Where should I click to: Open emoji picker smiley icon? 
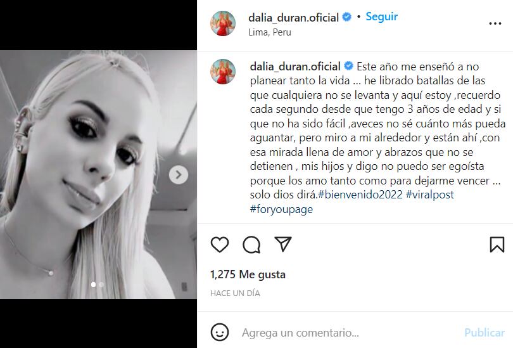(x=220, y=333)
